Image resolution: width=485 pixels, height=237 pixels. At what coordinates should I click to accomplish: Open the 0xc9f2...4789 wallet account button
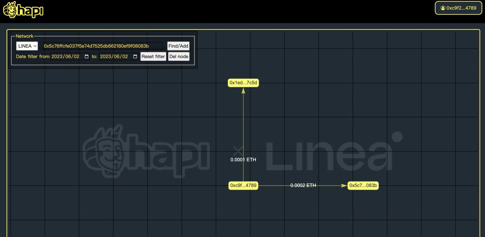tap(458, 8)
